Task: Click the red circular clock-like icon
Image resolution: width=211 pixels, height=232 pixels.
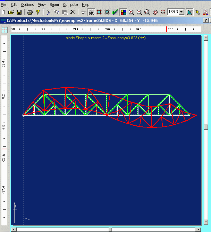Action: (155, 12)
